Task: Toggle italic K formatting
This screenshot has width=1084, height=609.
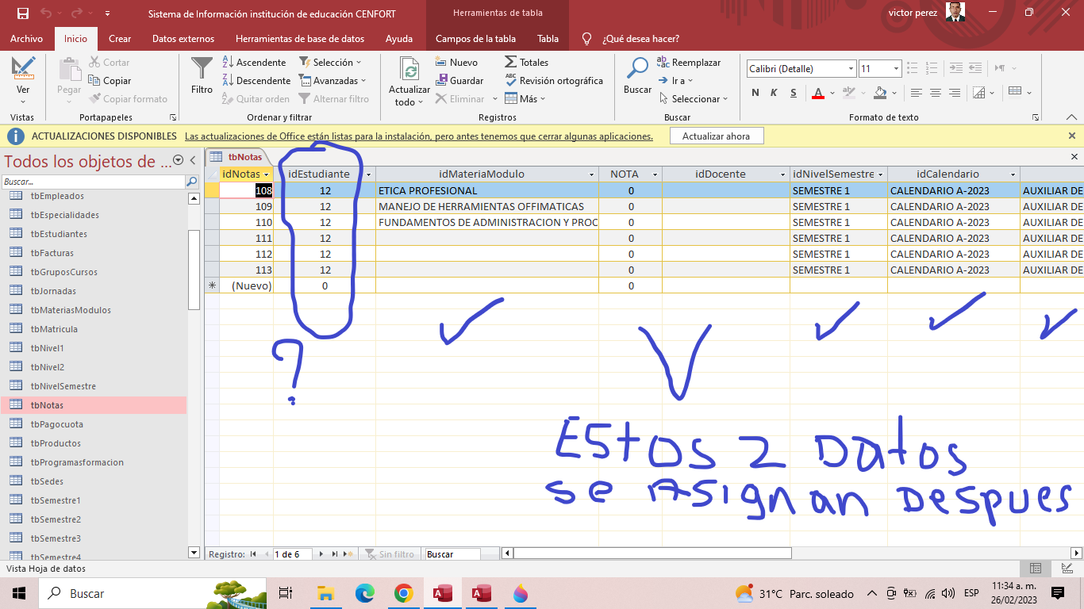Action: [775, 93]
